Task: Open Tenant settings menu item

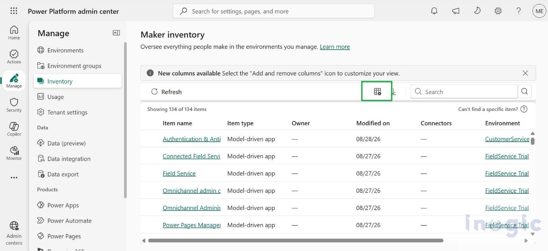Action: pyautogui.click(x=78, y=112)
